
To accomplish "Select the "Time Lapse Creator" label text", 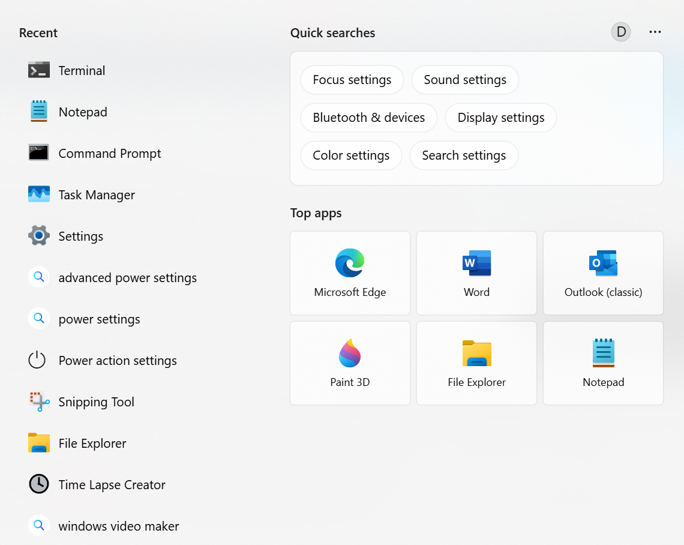I will point(112,485).
